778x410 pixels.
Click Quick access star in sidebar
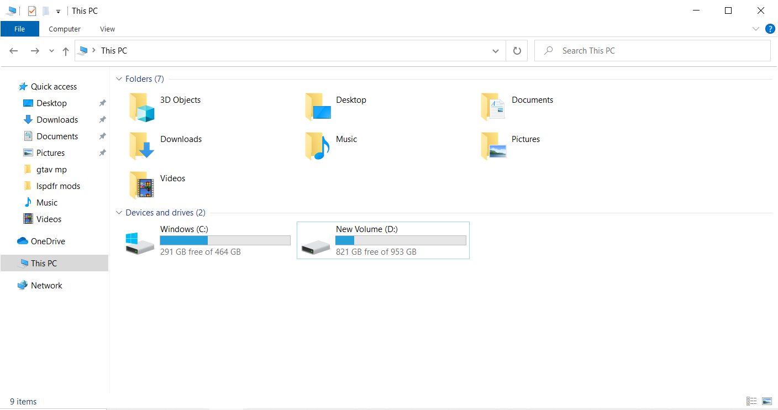(x=23, y=87)
